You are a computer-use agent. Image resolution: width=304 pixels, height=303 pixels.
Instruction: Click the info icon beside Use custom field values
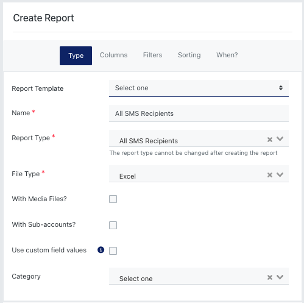(x=101, y=250)
